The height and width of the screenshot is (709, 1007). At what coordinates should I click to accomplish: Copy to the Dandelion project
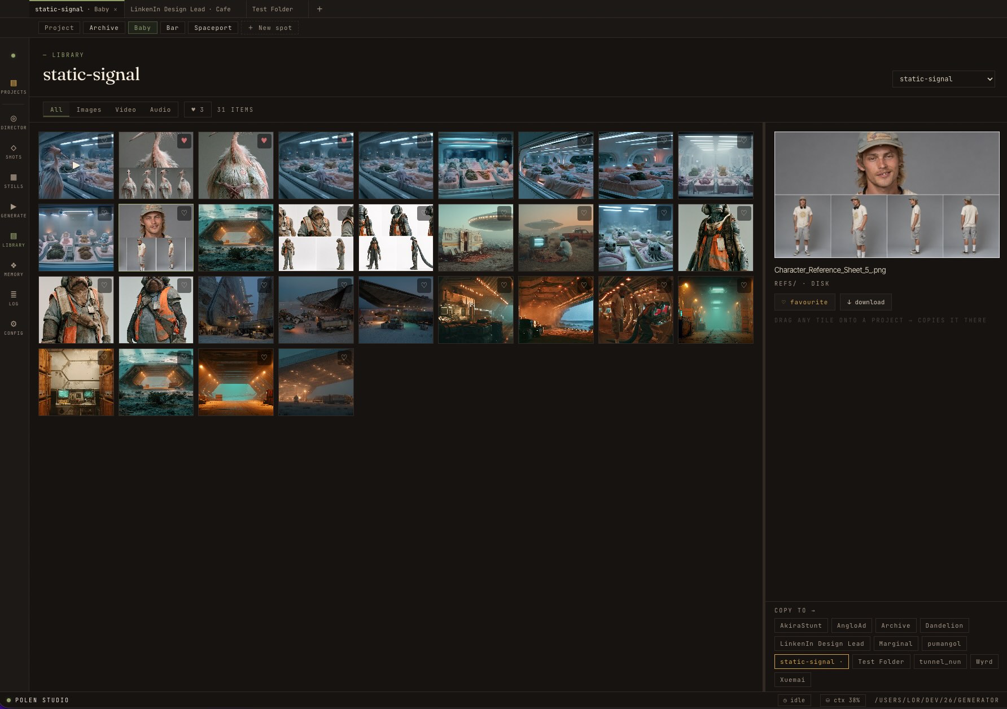944,625
